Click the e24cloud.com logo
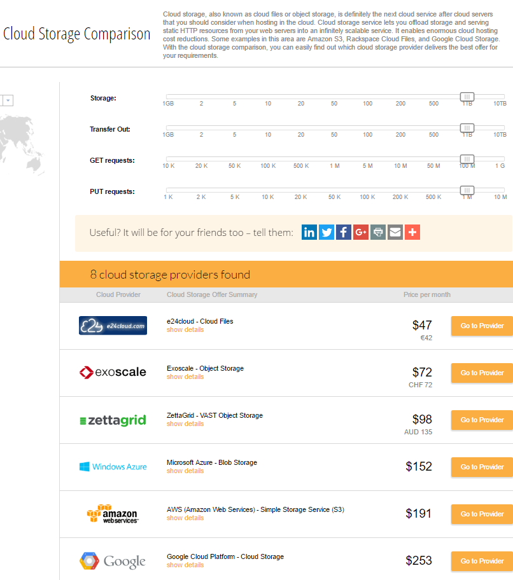Image resolution: width=513 pixels, height=580 pixels. pyautogui.click(x=113, y=326)
